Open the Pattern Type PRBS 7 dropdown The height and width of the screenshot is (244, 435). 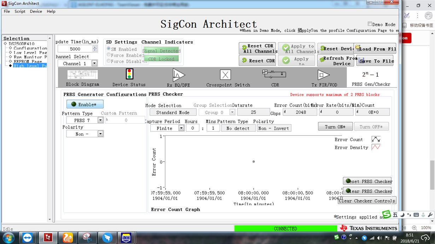[100, 120]
